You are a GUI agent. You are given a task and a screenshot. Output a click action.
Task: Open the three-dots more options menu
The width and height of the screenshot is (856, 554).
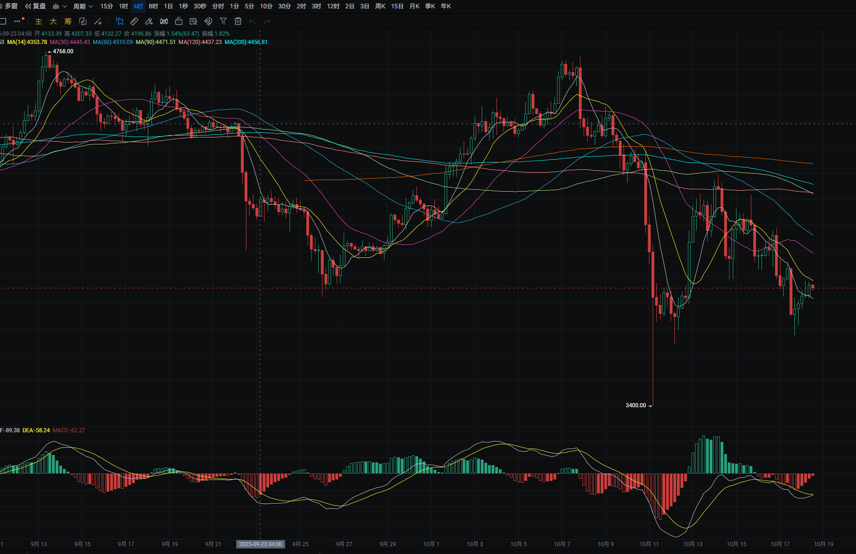18,21
